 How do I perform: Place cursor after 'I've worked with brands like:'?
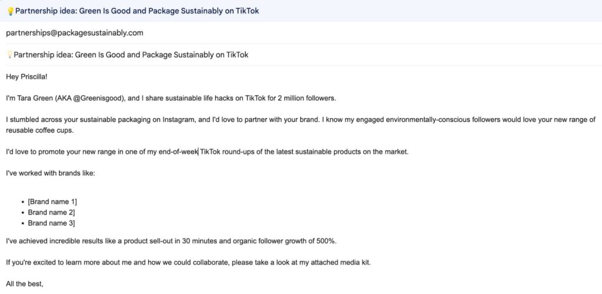(x=95, y=173)
